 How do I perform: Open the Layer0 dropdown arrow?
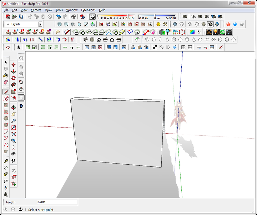(40, 24)
